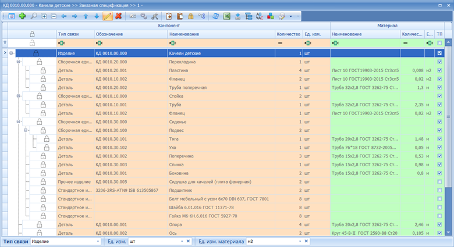
Task: Clear the Ед. изм. field value
Action: (x=188, y=241)
